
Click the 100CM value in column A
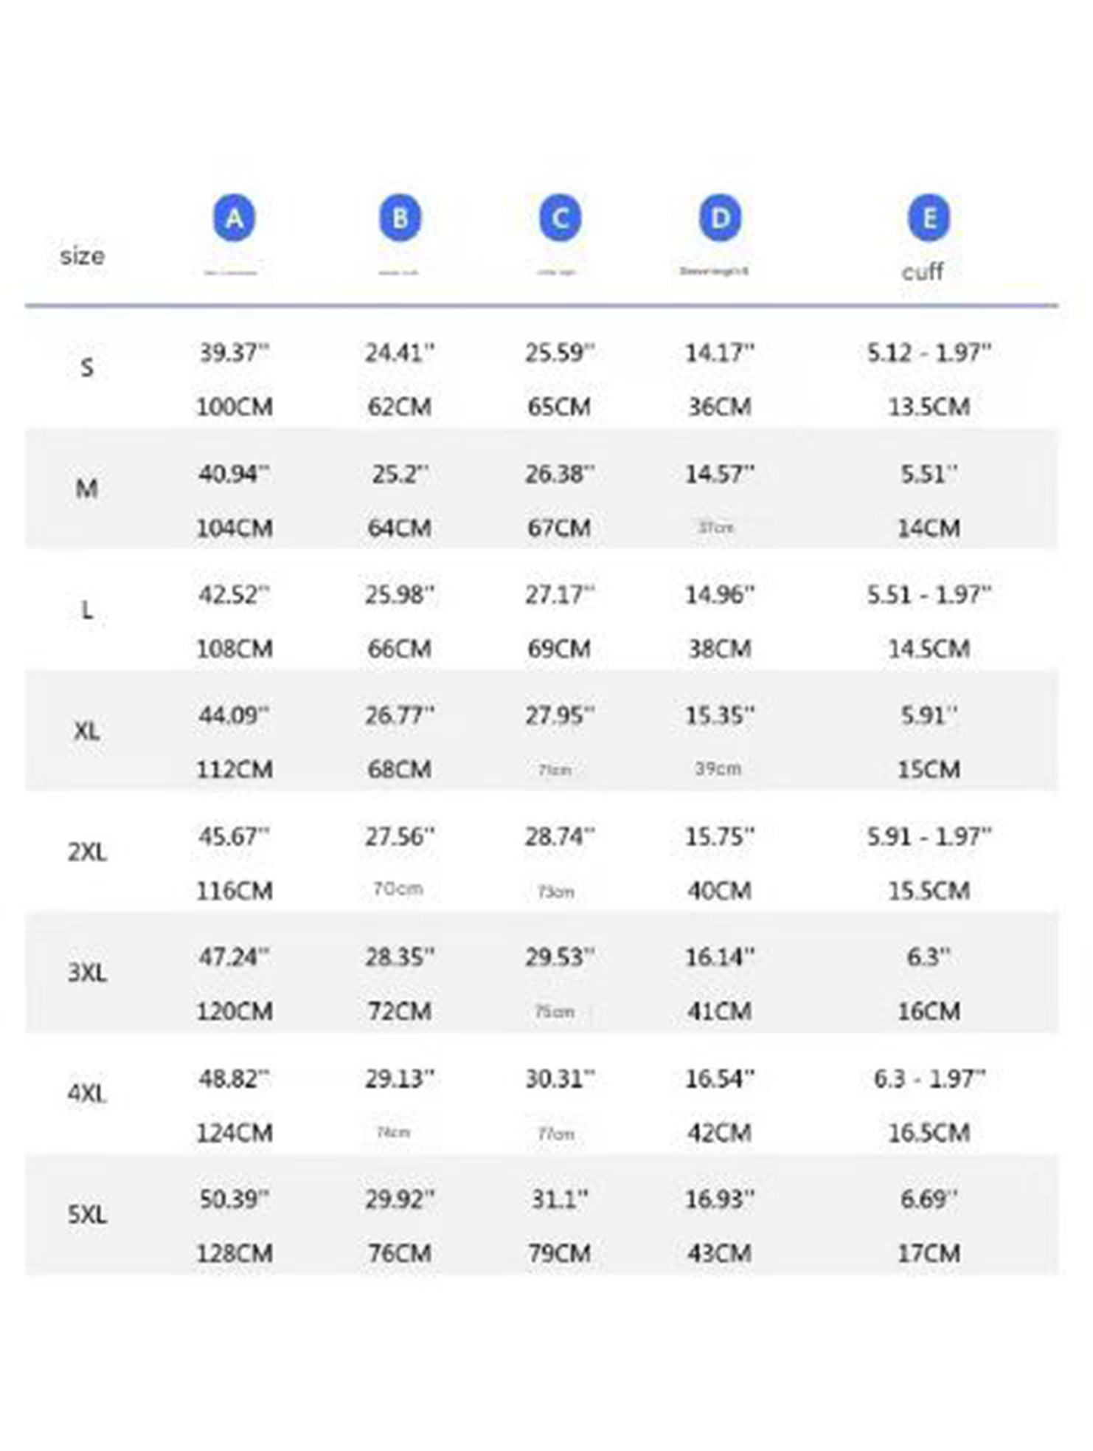pyautogui.click(x=235, y=407)
